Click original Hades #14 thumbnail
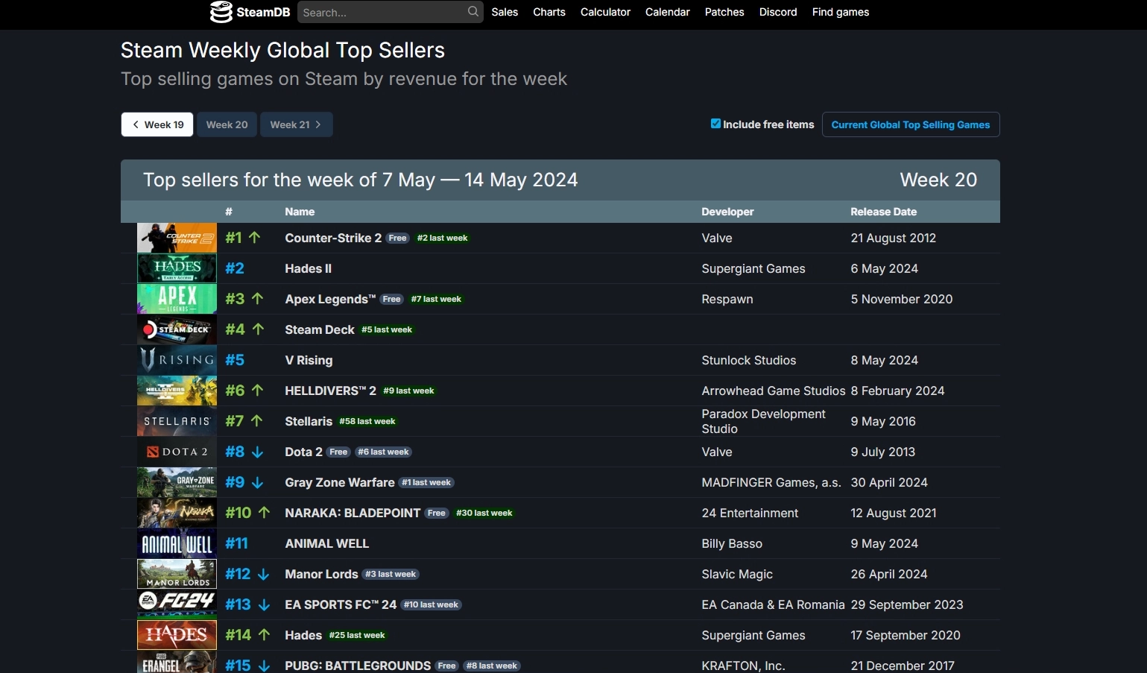This screenshot has height=673, width=1147. click(177, 635)
